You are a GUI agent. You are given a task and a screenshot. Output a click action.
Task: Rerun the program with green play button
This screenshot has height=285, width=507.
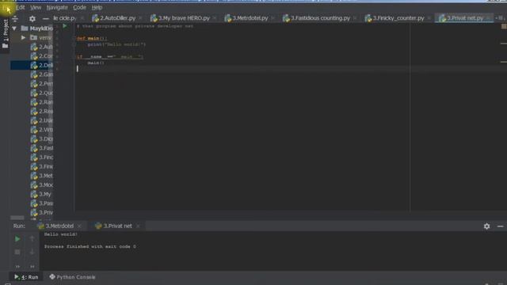coord(17,239)
